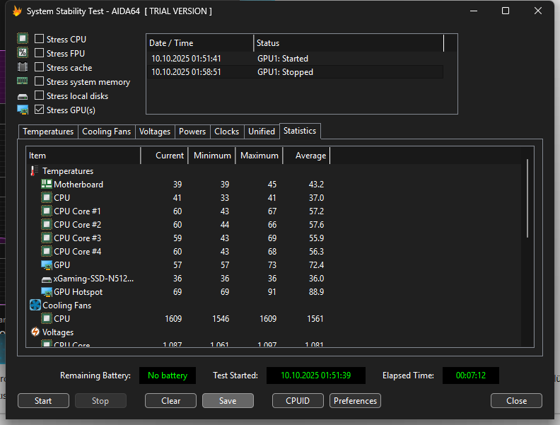This screenshot has width=560, height=425.
Task: Open Preferences
Action: pyautogui.click(x=355, y=401)
